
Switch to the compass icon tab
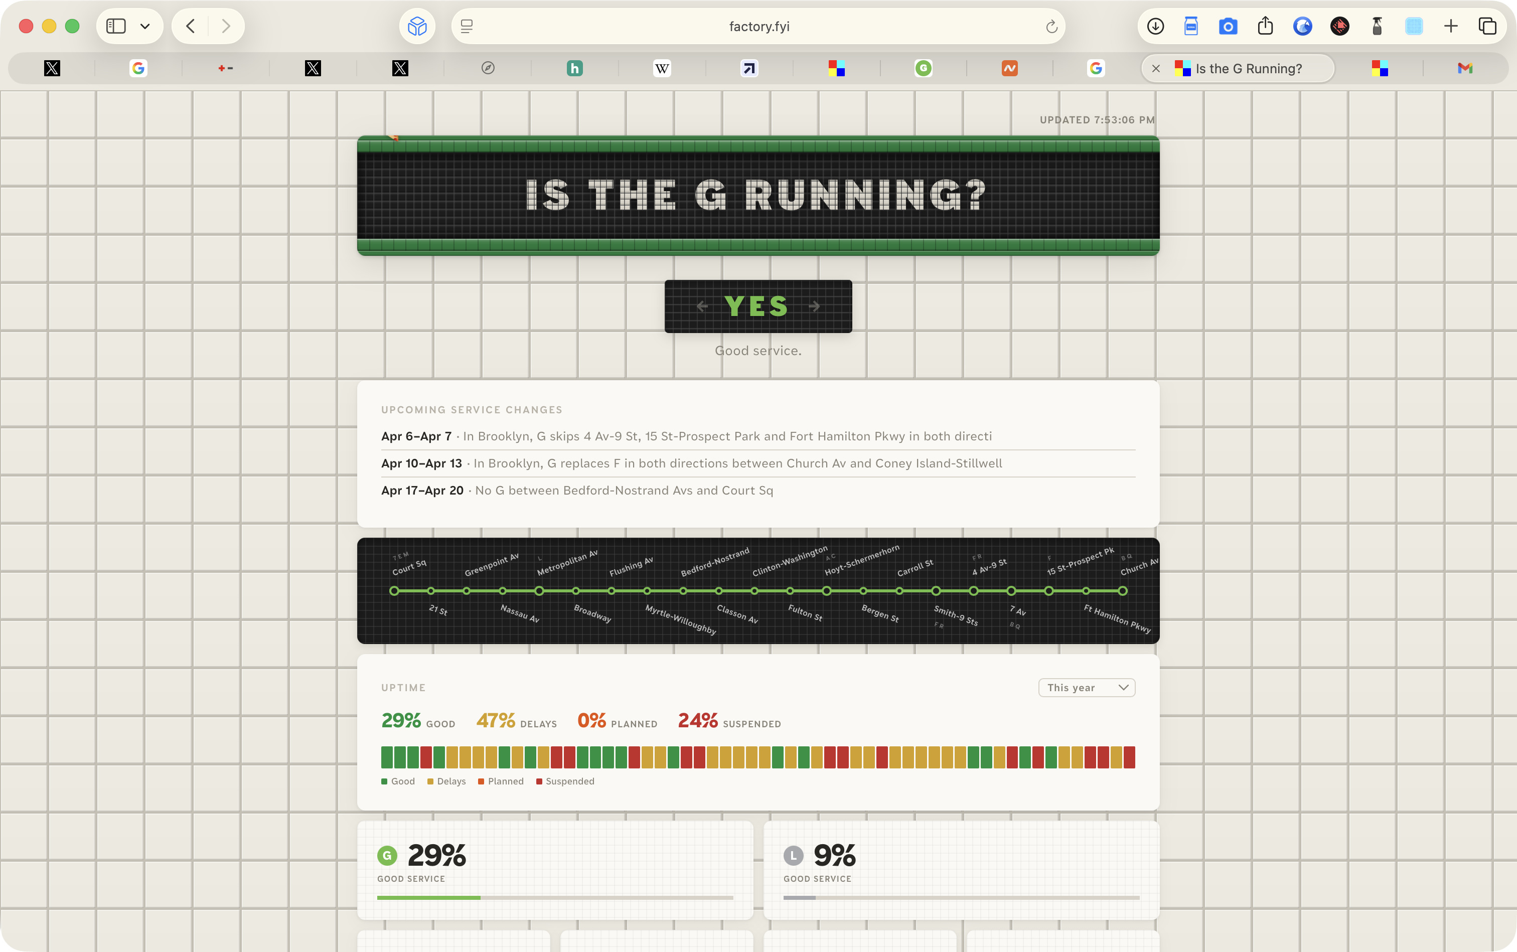[x=488, y=68]
